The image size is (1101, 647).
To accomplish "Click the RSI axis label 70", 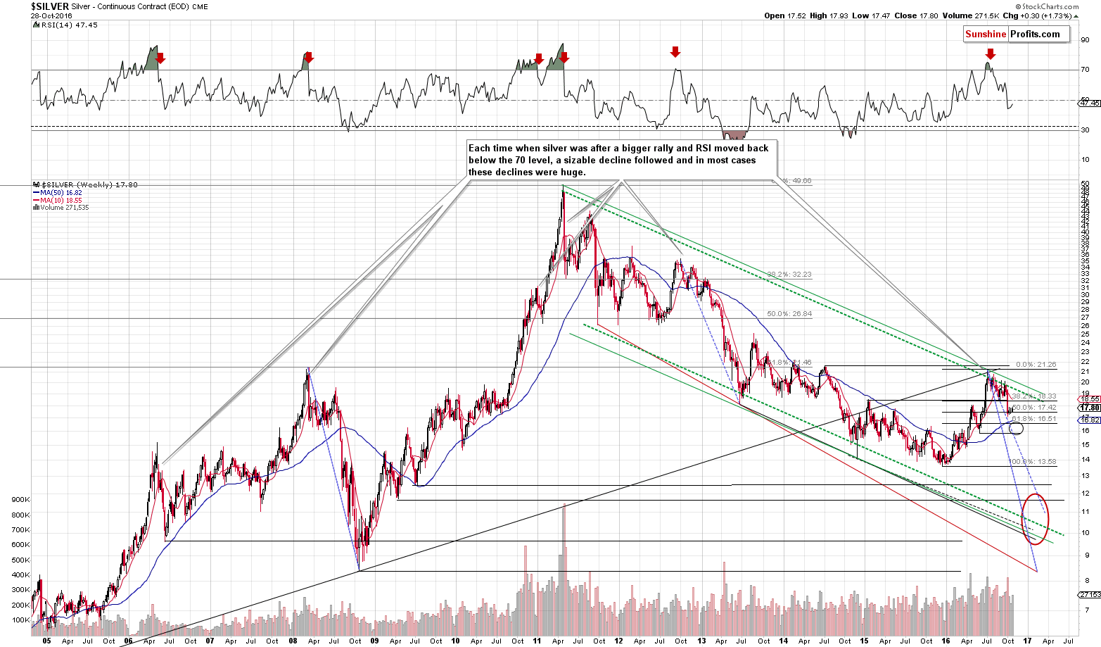I will pos(1085,70).
